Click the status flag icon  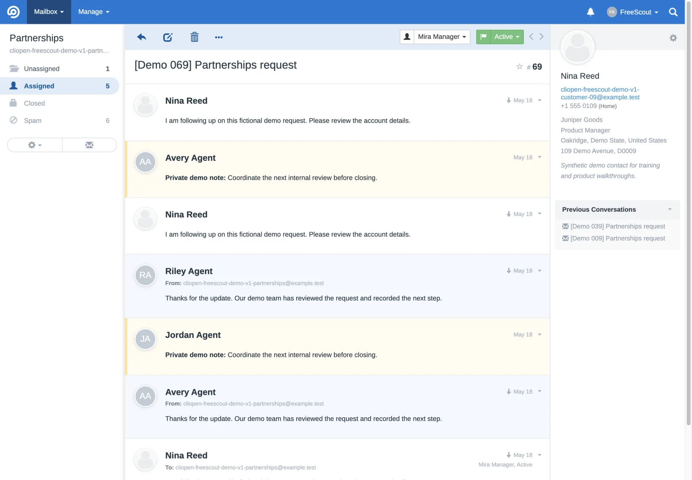(484, 37)
